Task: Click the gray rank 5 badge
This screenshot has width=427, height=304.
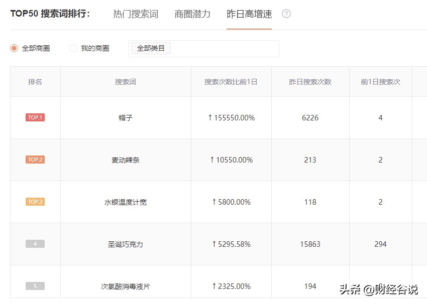Action: coord(35,285)
